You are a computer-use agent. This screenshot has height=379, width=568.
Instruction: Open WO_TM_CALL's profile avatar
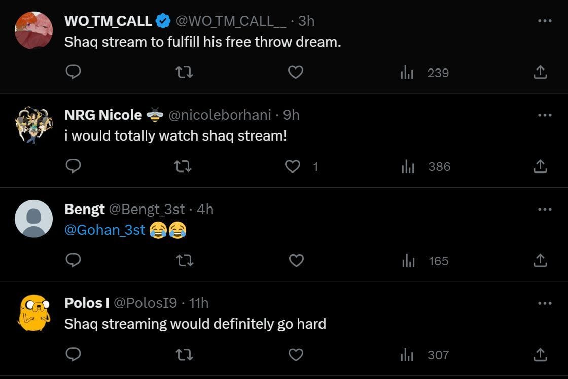click(x=33, y=30)
